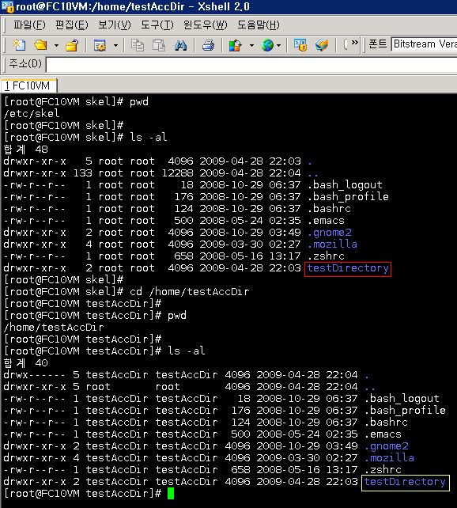Screen dimensions: 457x508
Task: Open the yellow folder Open-session icon
Action: (40, 45)
